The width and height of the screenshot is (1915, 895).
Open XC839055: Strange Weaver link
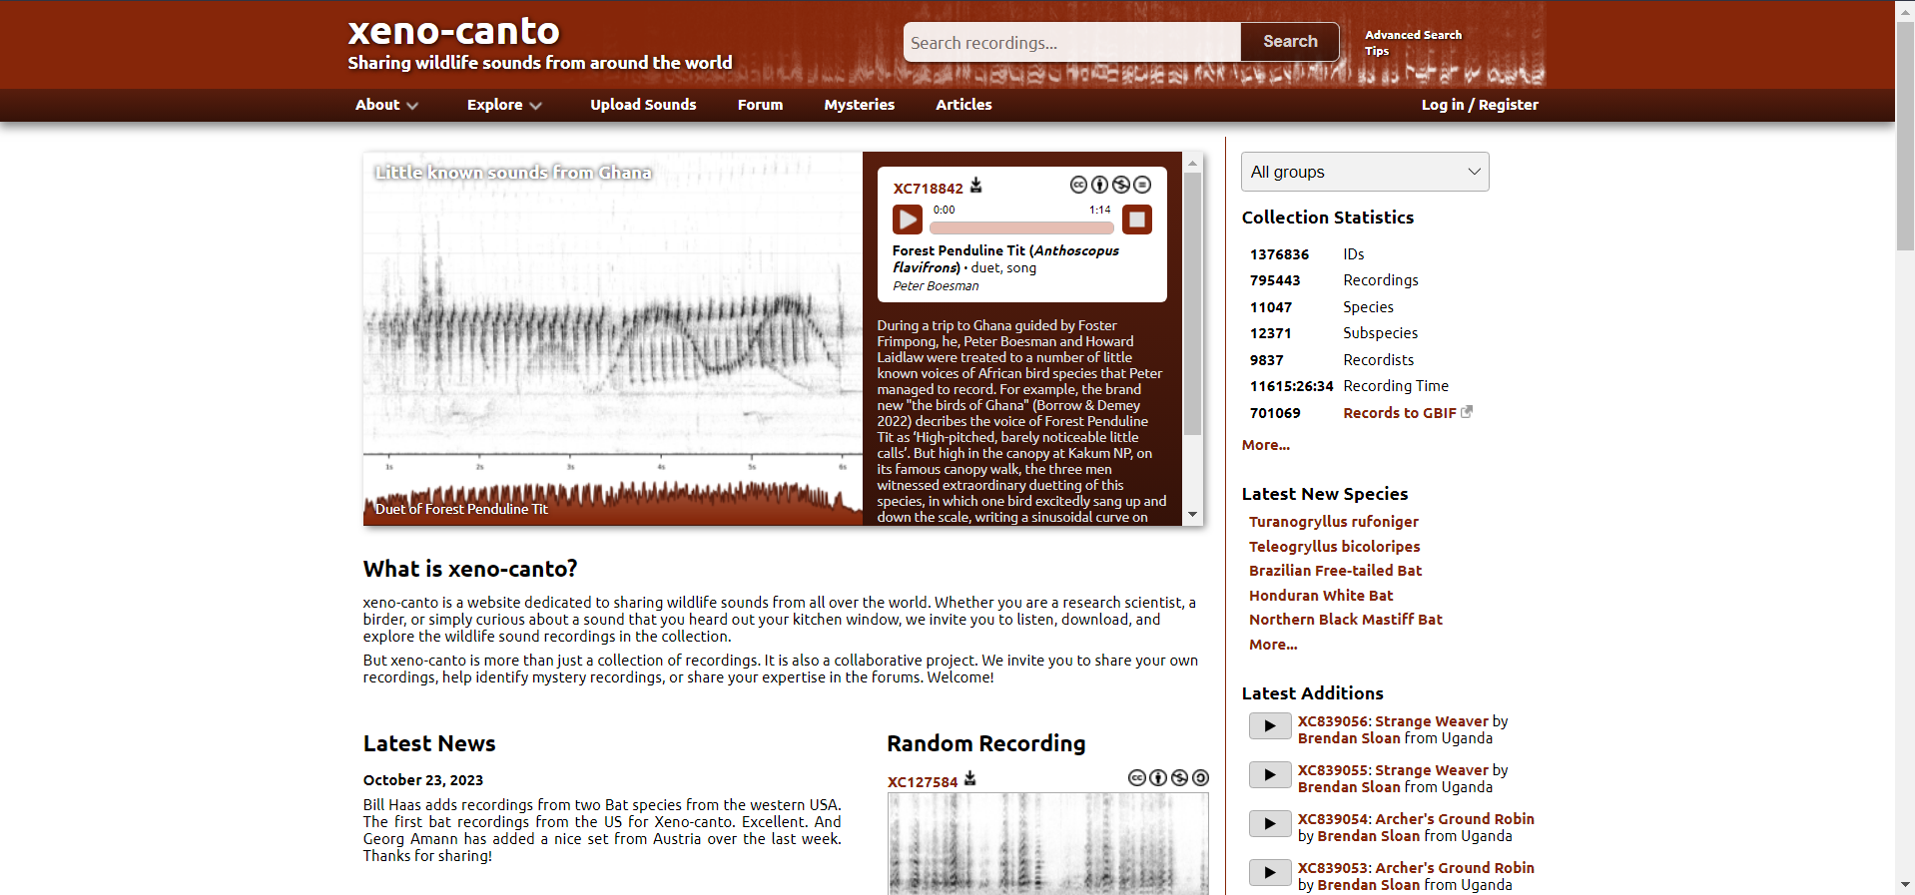click(1393, 770)
